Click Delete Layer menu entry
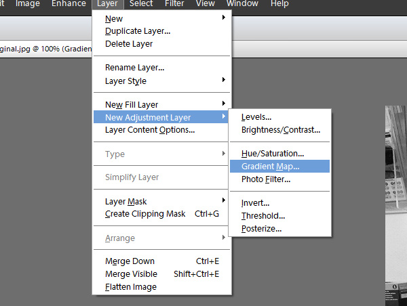This screenshot has width=407, height=306. point(161,44)
